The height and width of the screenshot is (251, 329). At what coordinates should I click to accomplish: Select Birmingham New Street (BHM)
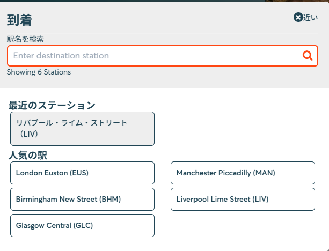tap(82, 199)
